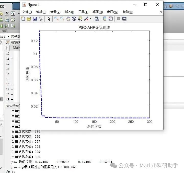This screenshot has width=184, height=173.
Task: Click the fx icon beside command prompt
Action: pos(8,171)
